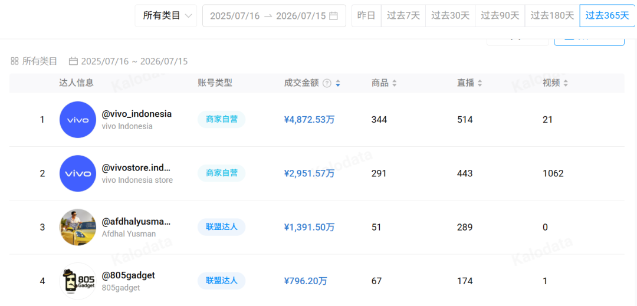Click the ¥796.20万 revenue value
The height and width of the screenshot is (306, 637).
(306, 281)
